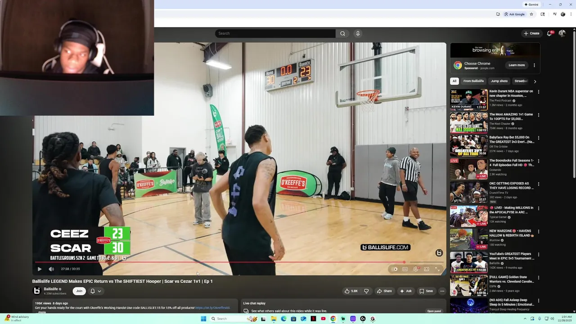This screenshot has width=576, height=324.
Task: Bookmark this page with the star
Action: pos(531,14)
